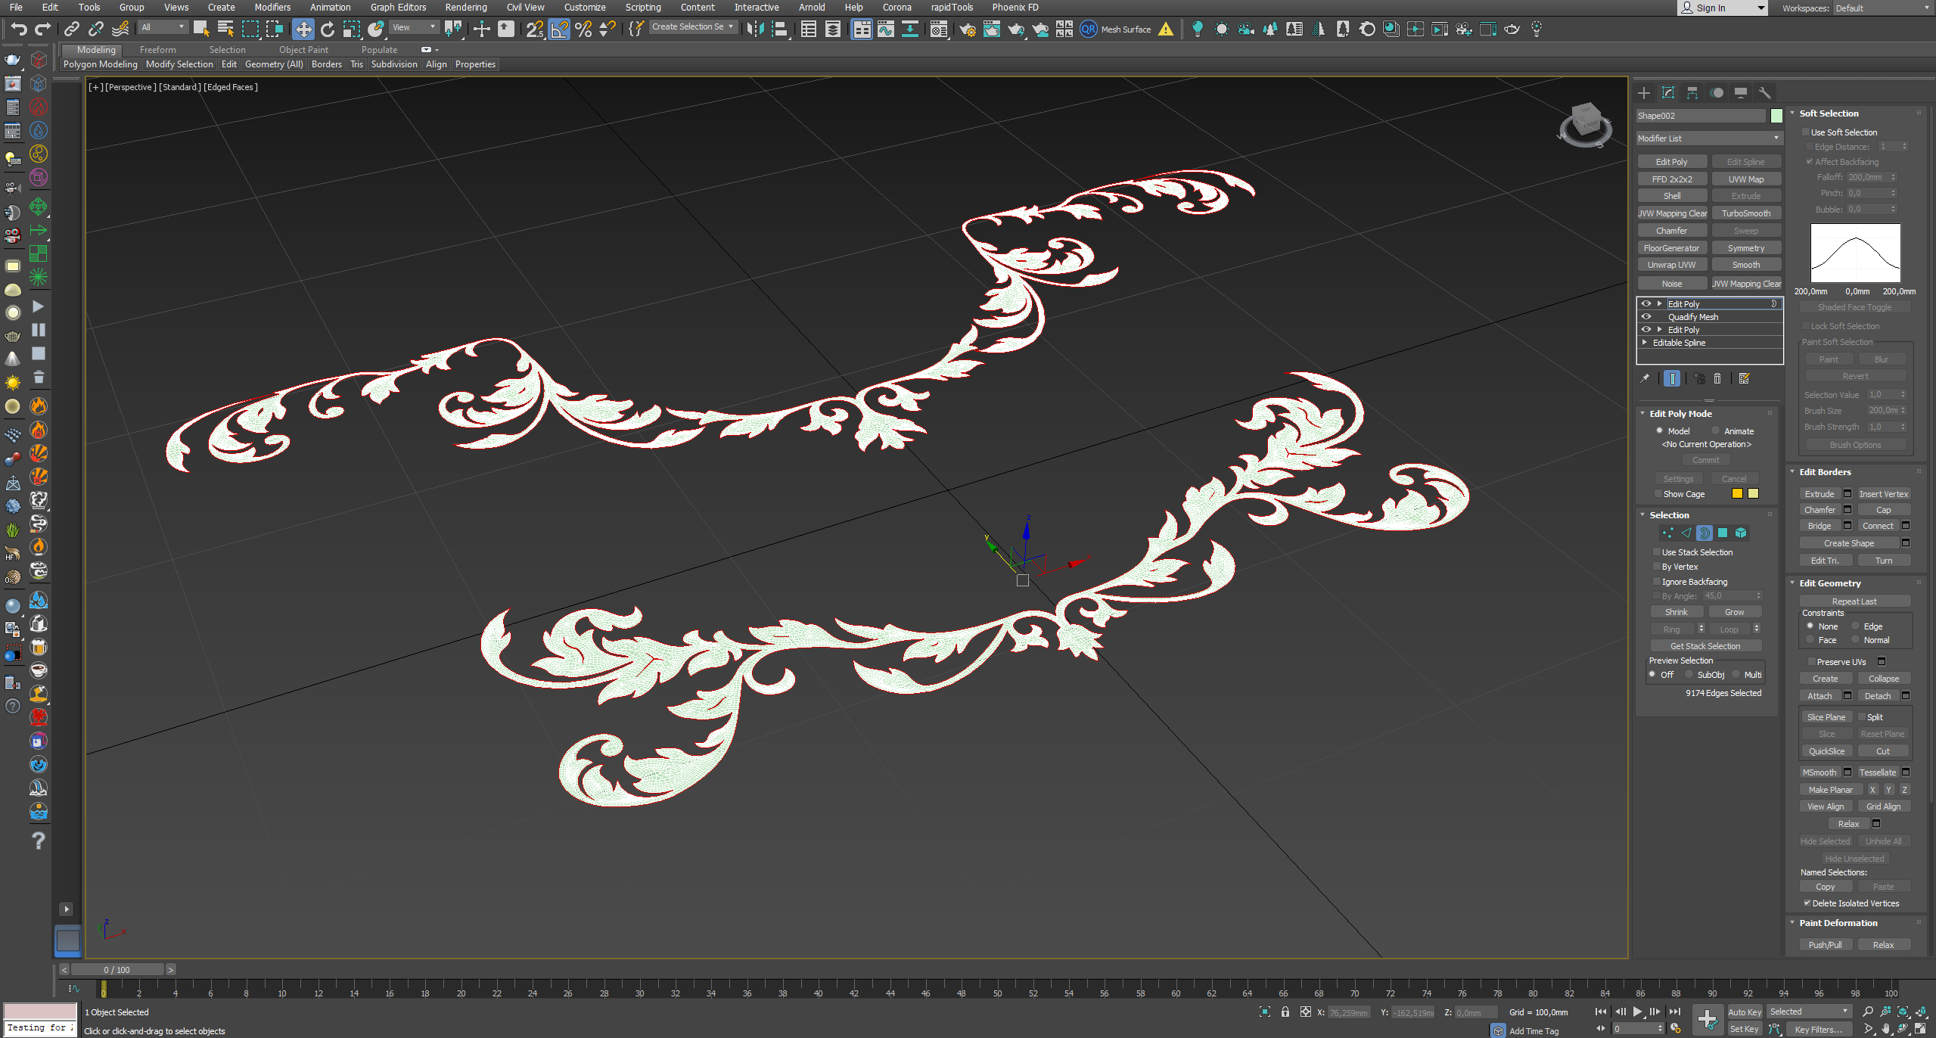Select the Move transform tool
The height and width of the screenshot is (1038, 1936).
pyautogui.click(x=303, y=30)
